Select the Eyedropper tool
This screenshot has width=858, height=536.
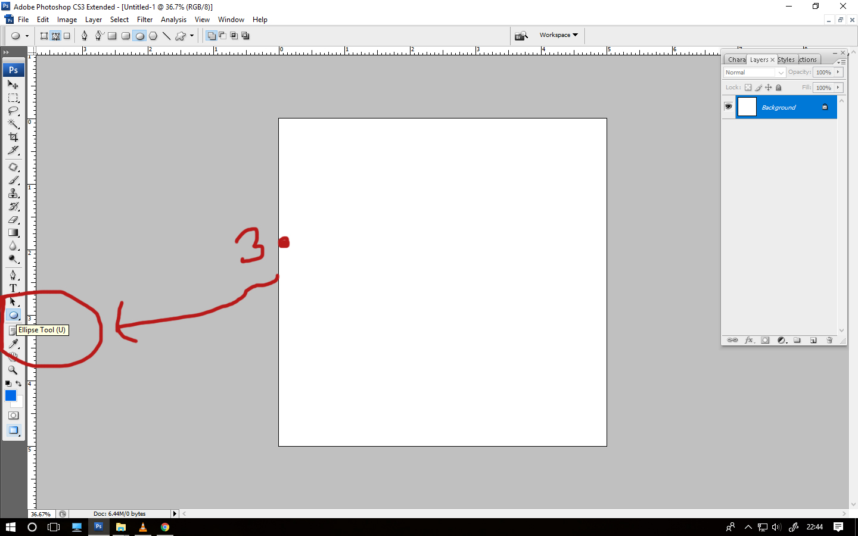[13, 344]
